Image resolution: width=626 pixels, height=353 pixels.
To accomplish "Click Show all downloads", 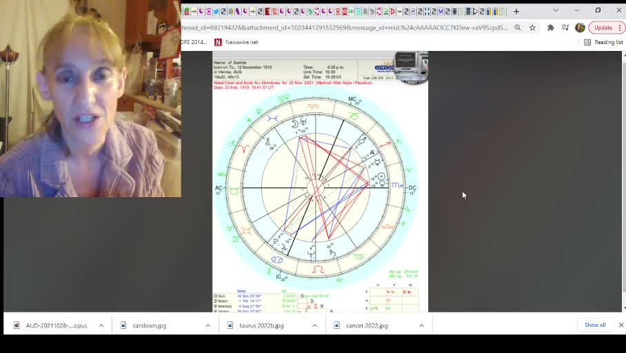I will click(595, 325).
